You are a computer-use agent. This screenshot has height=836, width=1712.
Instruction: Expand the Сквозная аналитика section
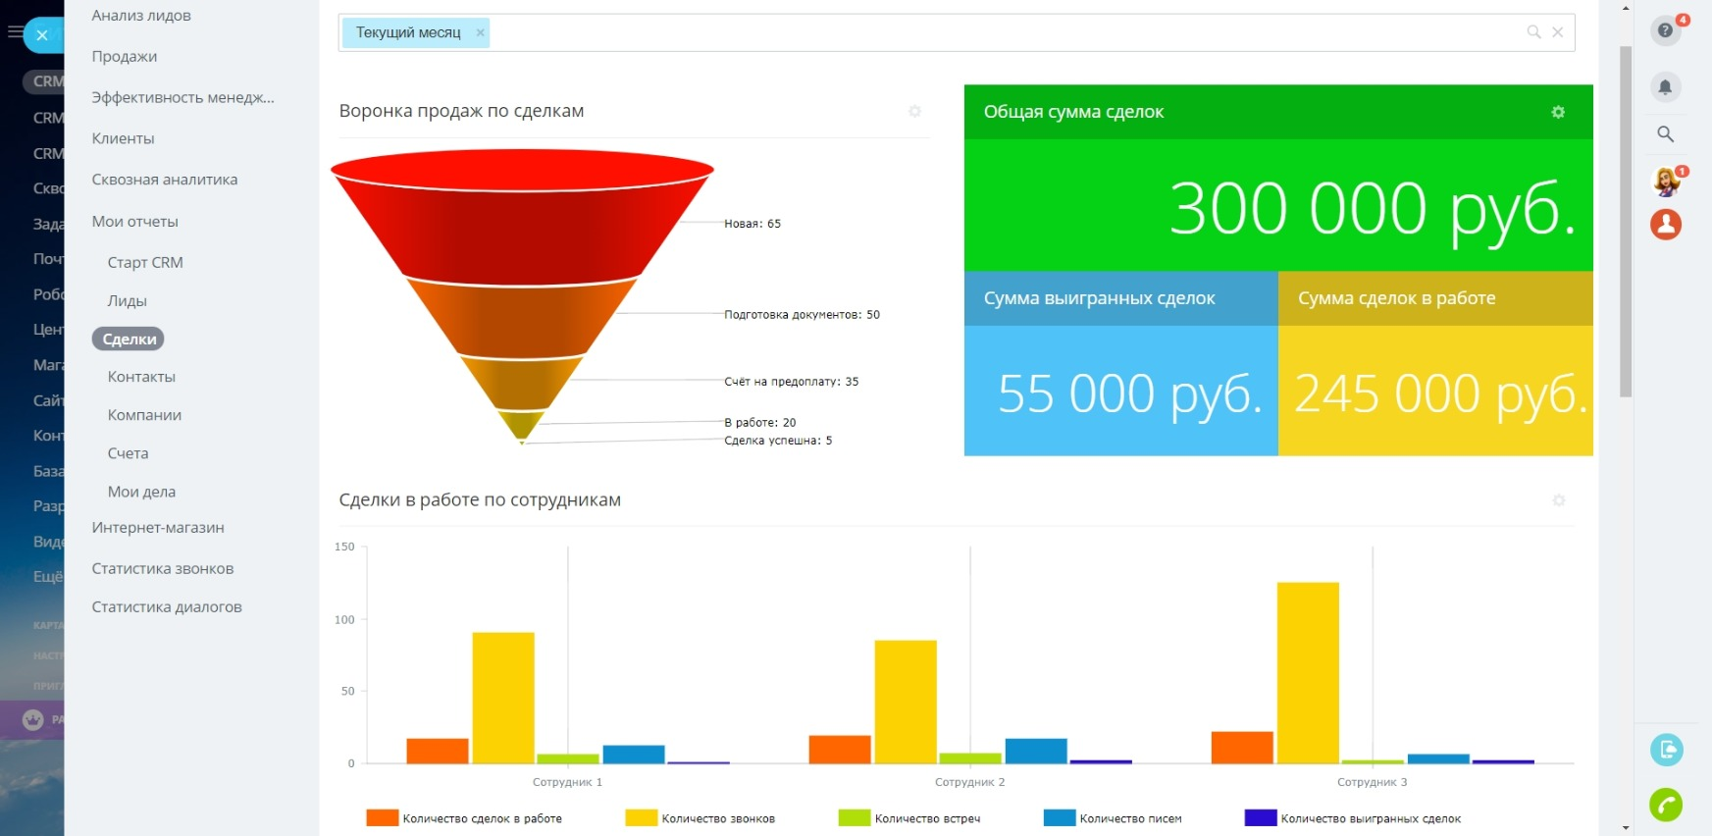pyautogui.click(x=165, y=180)
